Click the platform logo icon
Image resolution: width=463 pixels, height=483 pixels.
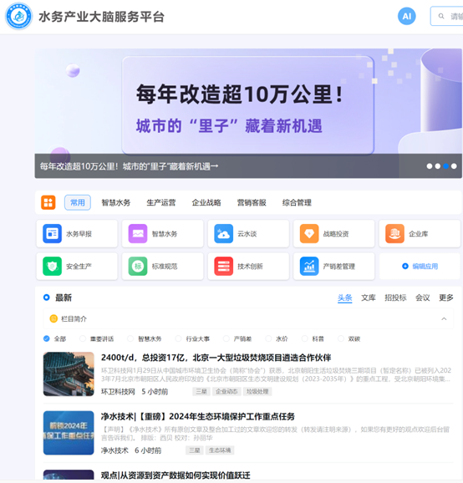[x=18, y=16]
